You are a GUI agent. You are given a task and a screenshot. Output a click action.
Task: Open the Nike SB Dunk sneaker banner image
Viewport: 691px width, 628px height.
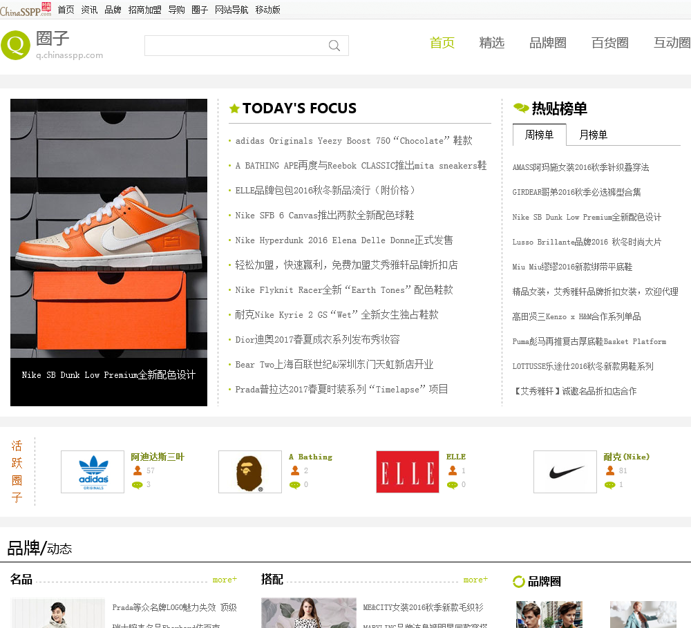[109, 228]
